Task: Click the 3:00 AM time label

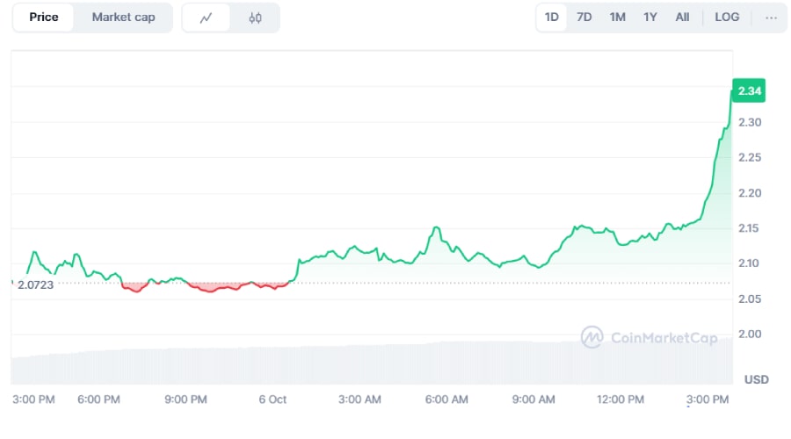Action: click(359, 399)
